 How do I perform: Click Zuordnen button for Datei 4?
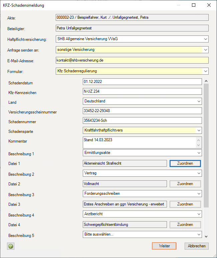185,225
